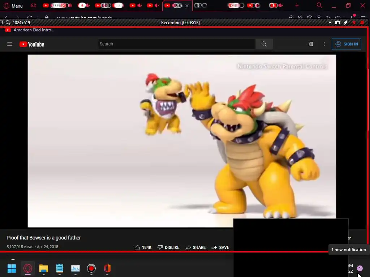Click the Bowser video player
Screen dimensions: 370x277
[x=182, y=141]
